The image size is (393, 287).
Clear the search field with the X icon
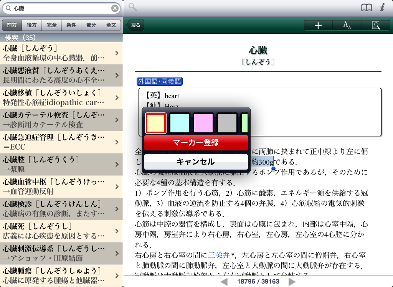[115, 8]
